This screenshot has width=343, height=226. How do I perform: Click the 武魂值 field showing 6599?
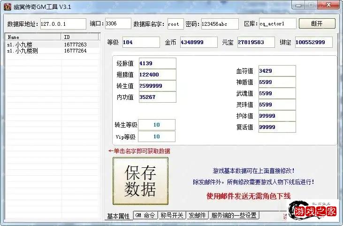[277, 93]
